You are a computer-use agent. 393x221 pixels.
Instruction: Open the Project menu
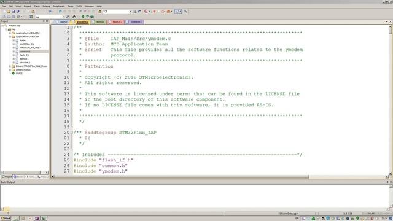tap(27, 6)
